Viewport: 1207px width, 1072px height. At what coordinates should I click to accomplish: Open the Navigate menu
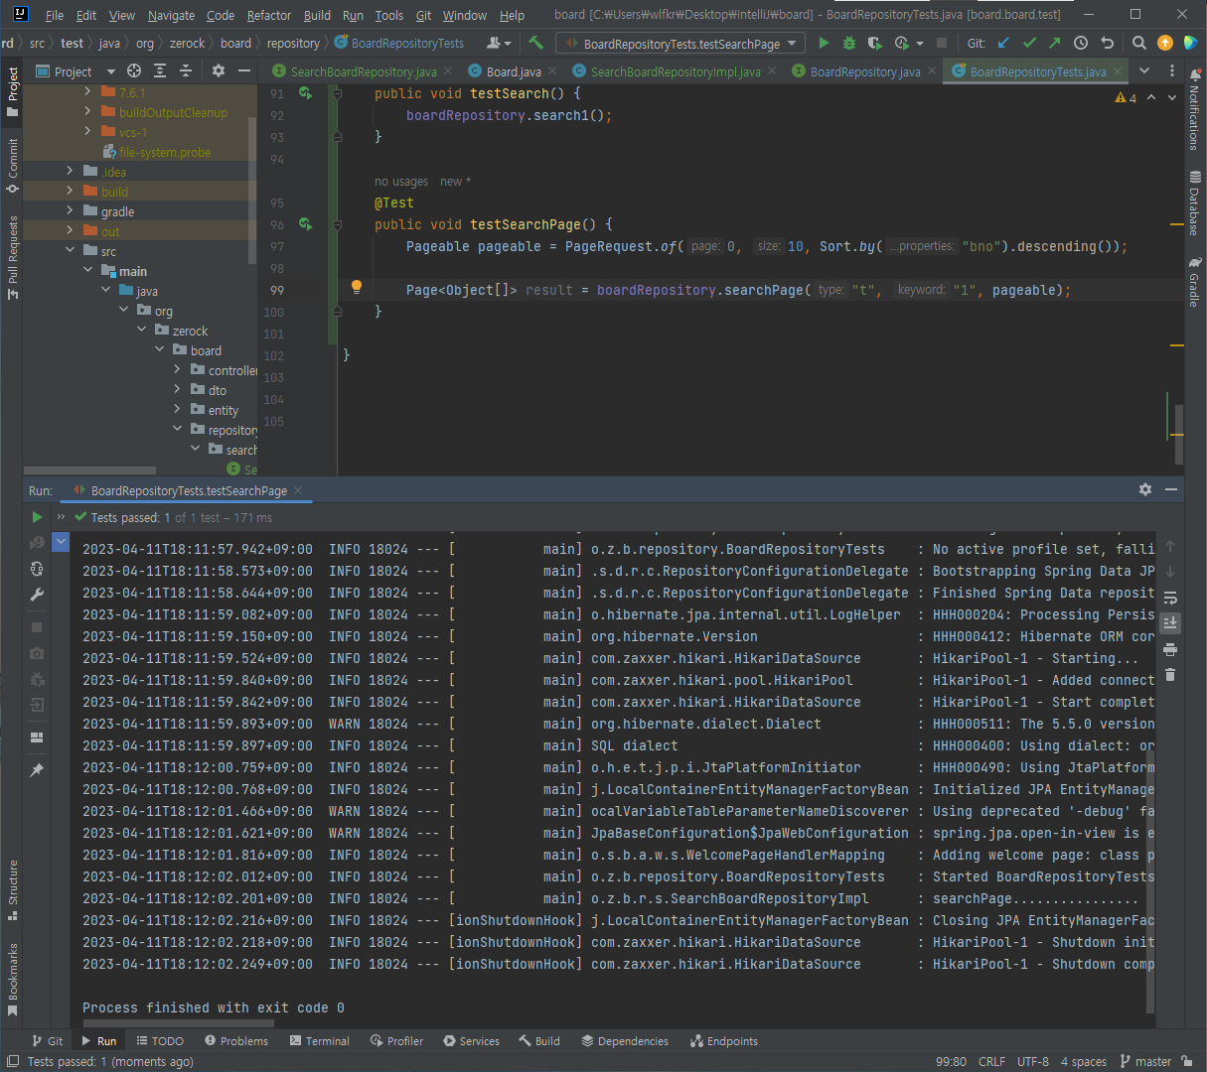[x=171, y=15]
